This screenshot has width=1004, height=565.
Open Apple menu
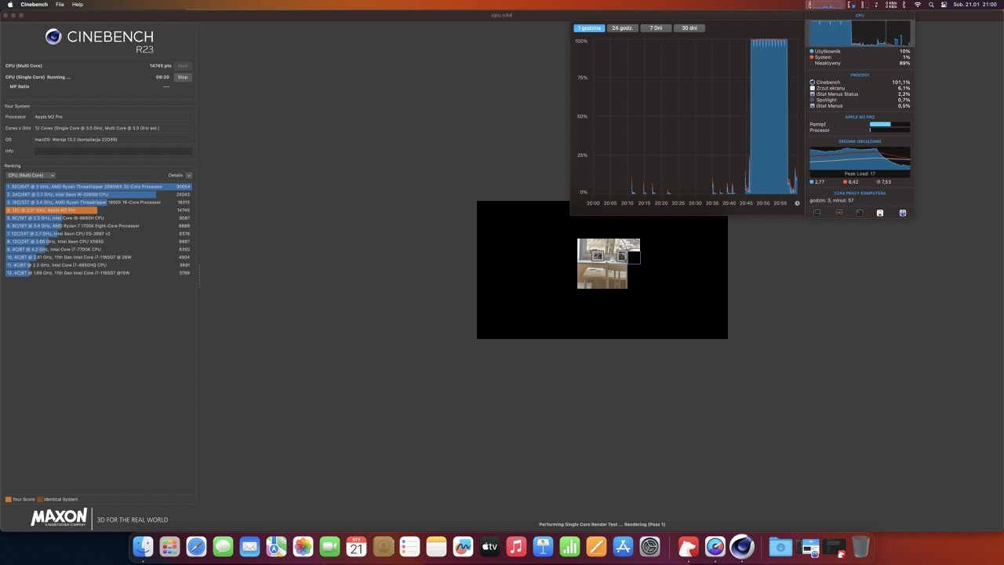10,5
